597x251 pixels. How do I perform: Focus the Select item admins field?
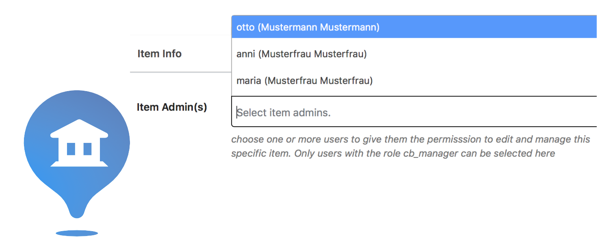(414, 112)
